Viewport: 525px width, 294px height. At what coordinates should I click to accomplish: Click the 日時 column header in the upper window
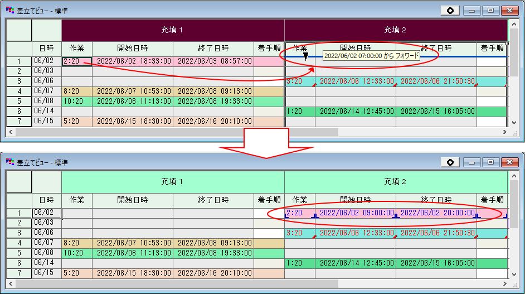[47, 49]
